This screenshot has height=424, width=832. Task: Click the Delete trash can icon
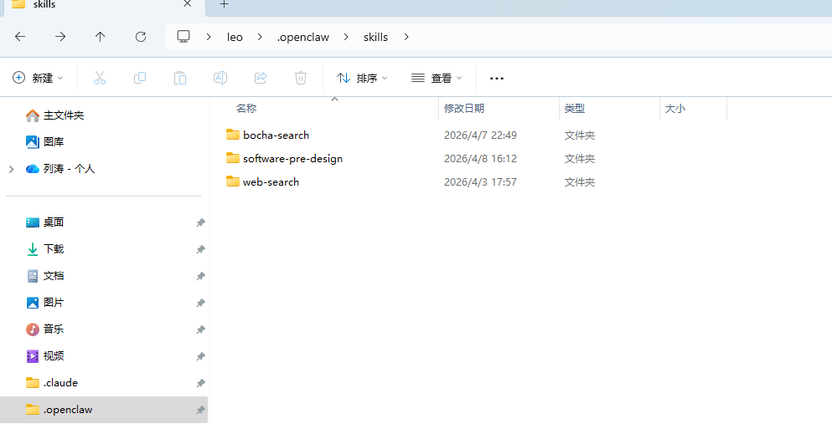pos(301,78)
